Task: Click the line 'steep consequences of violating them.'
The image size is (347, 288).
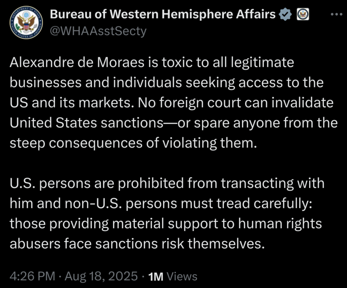Action: click(133, 143)
